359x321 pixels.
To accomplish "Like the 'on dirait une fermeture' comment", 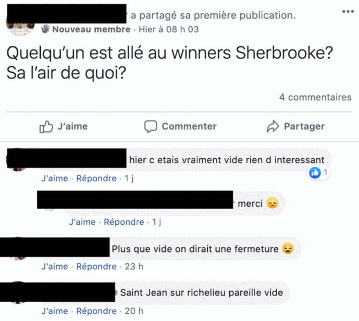I will tap(55, 266).
